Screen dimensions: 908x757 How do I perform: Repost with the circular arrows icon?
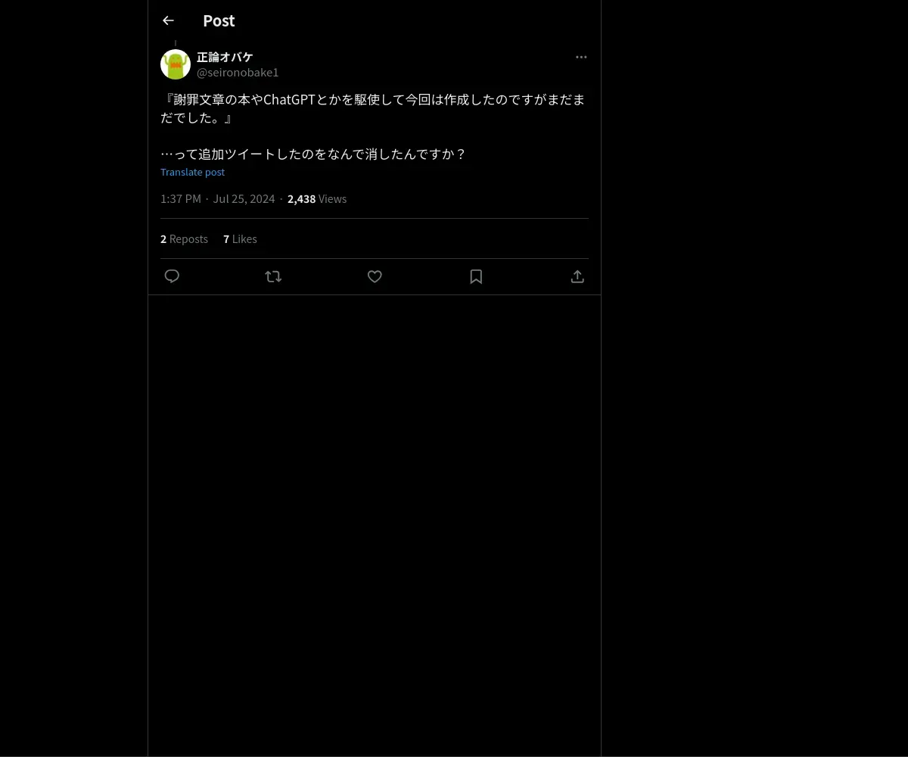(x=273, y=276)
